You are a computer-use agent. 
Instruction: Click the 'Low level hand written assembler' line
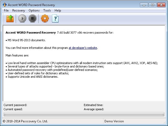pos(82,63)
